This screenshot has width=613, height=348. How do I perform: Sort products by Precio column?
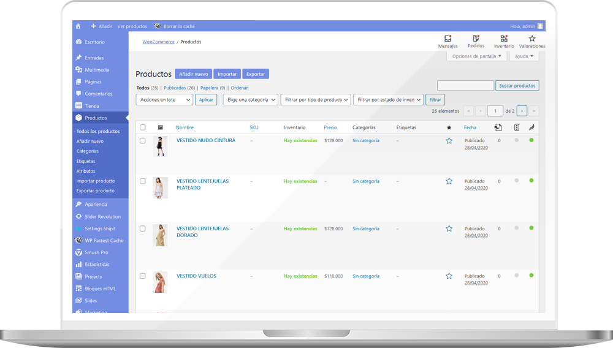(330, 127)
